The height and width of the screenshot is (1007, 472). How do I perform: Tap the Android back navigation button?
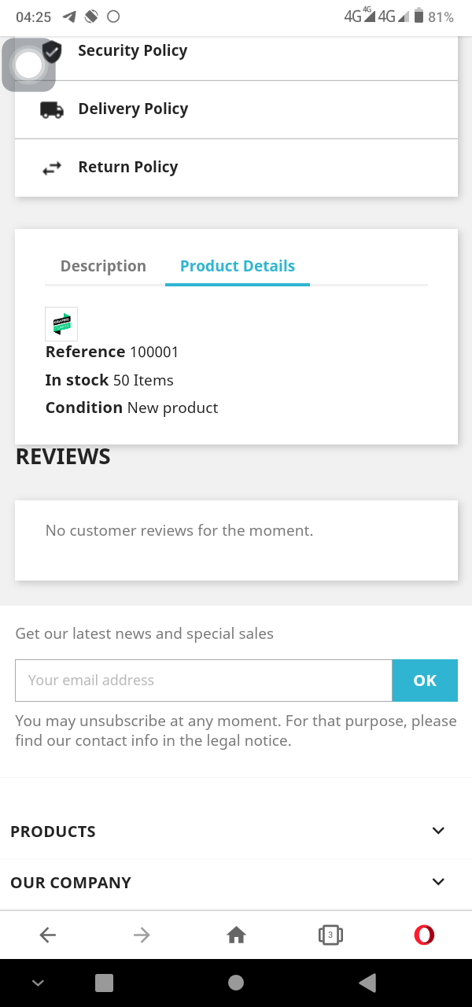pos(367,982)
